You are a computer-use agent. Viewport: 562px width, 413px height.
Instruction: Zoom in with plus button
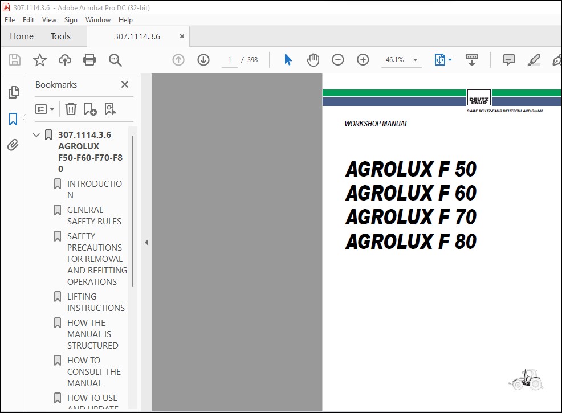[x=363, y=60]
